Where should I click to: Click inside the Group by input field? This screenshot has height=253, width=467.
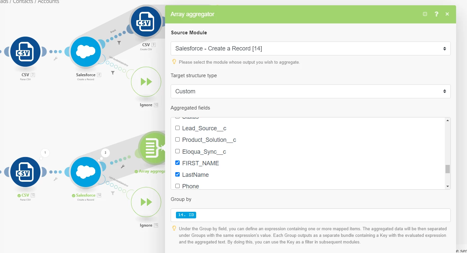[311, 215]
